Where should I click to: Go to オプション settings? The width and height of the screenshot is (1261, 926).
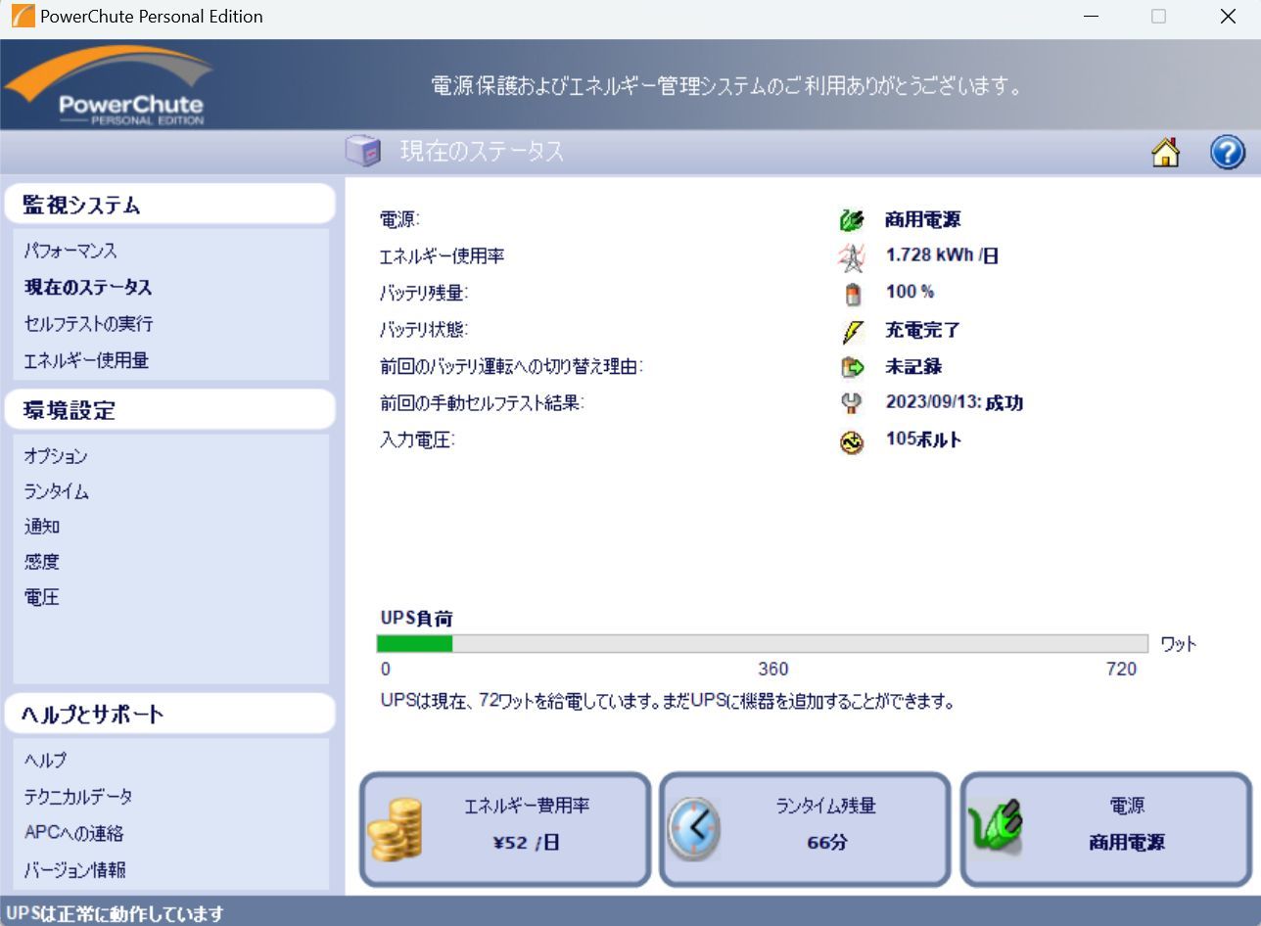pos(56,456)
